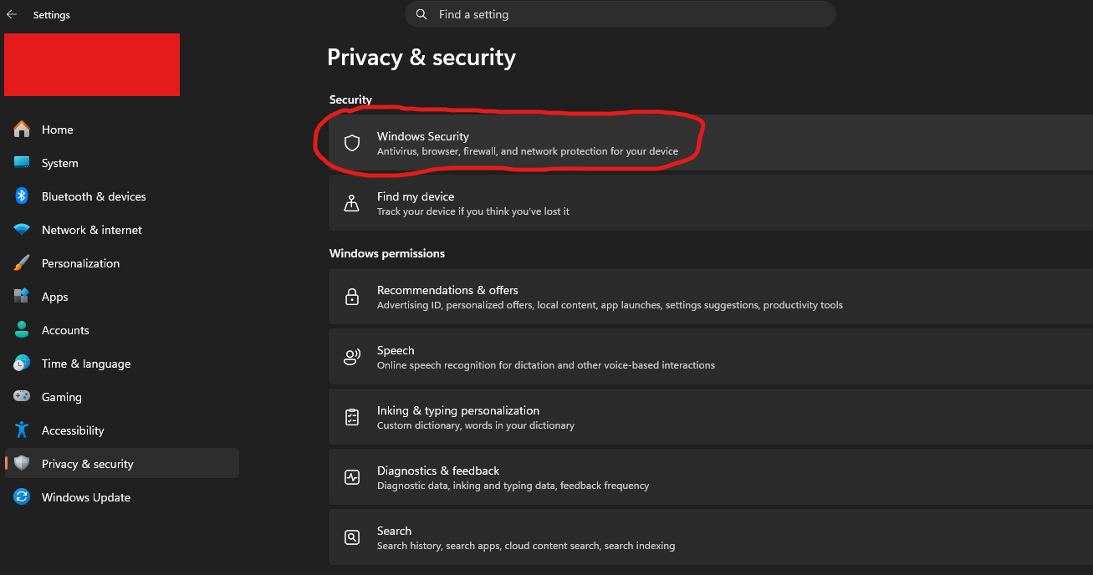Click the Accessibility figure icon
1093x575 pixels.
pos(22,430)
